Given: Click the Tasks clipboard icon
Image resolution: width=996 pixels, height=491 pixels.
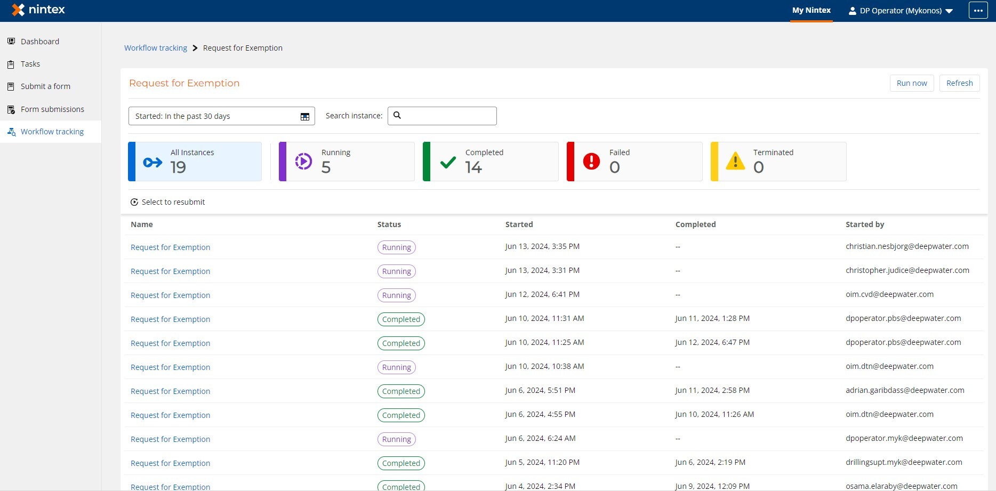Looking at the screenshot, I should (11, 65).
